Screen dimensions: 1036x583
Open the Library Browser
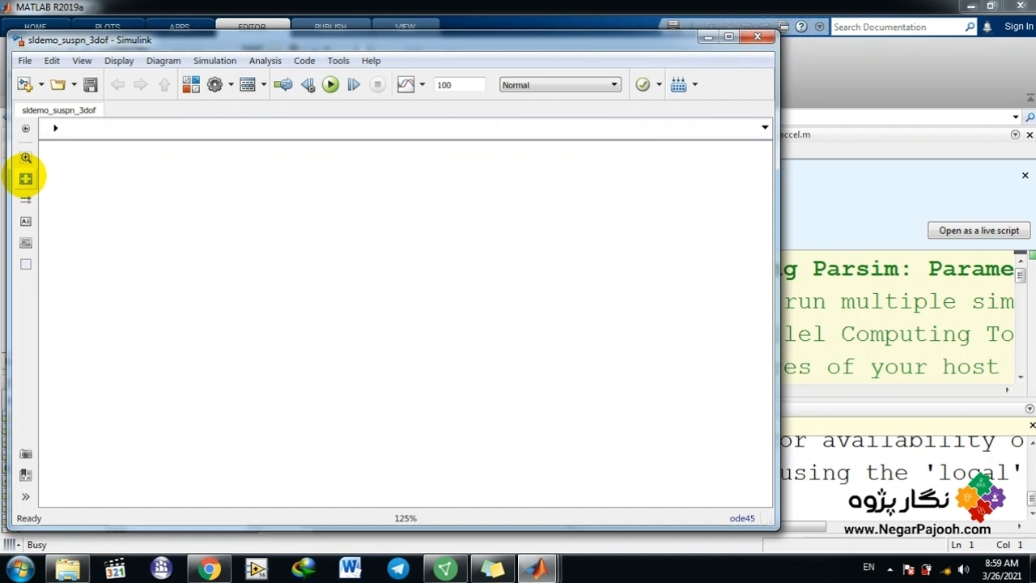click(191, 85)
